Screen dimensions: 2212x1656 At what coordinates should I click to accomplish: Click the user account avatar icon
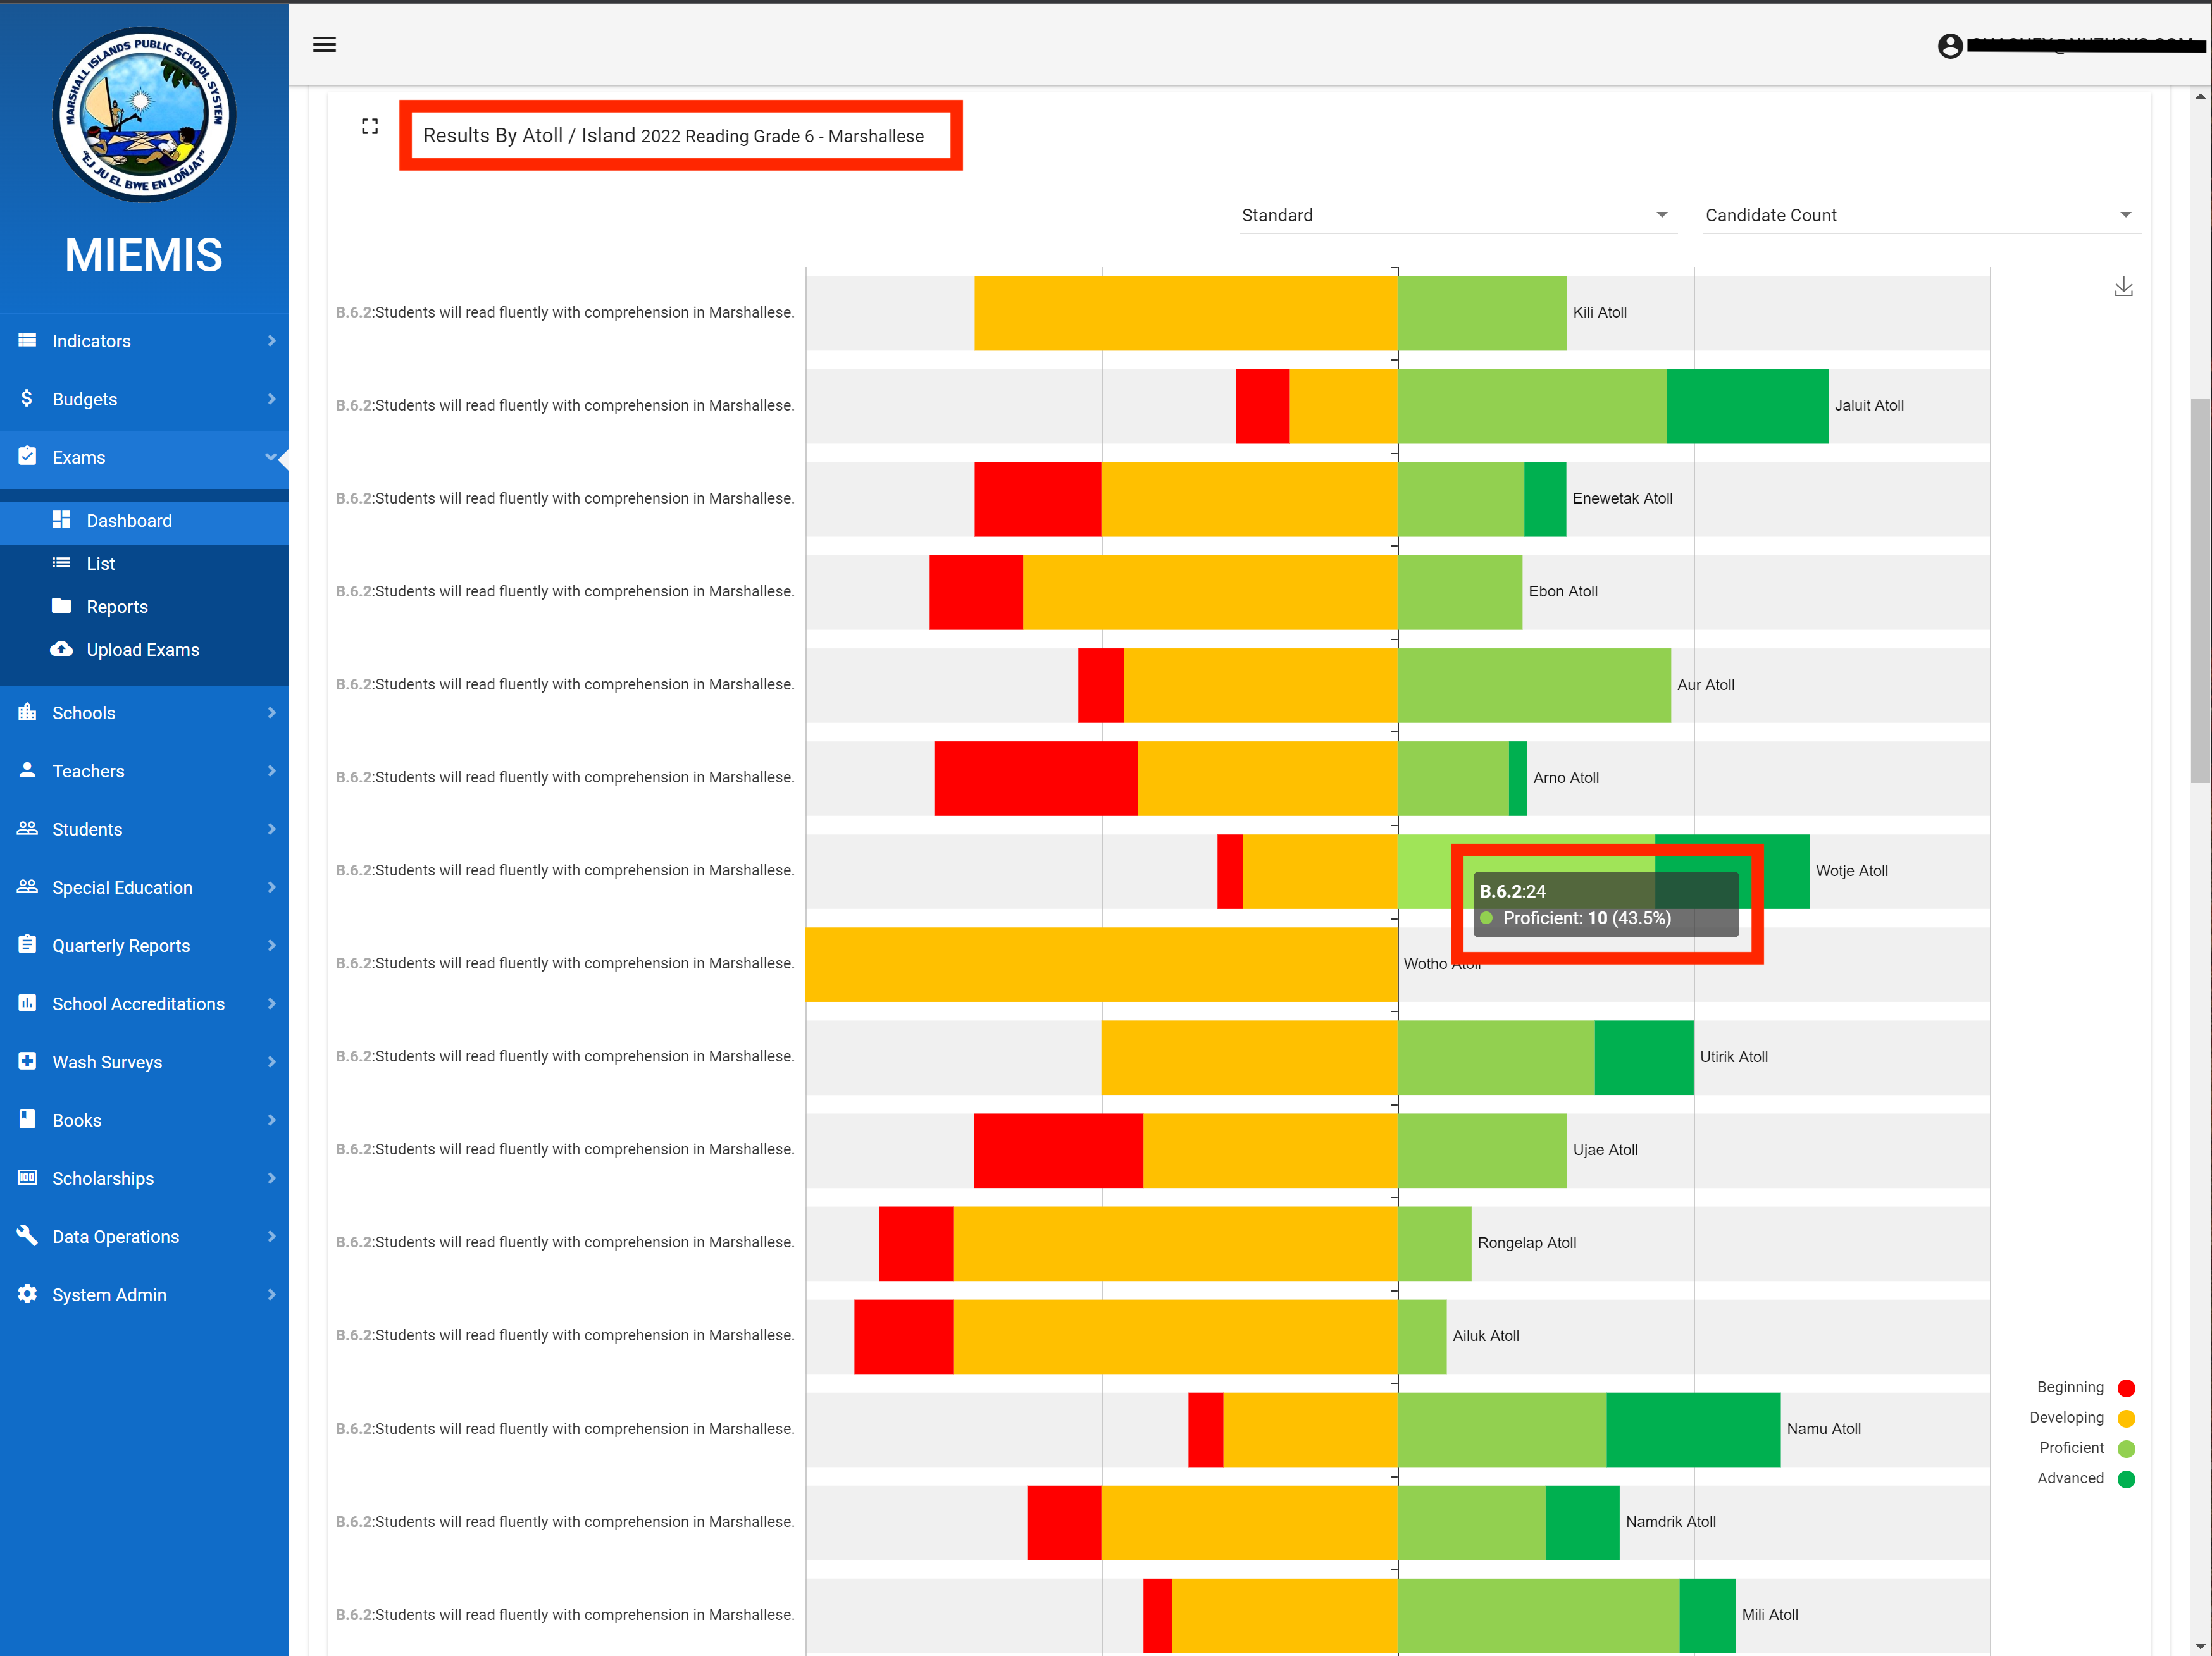1949,46
